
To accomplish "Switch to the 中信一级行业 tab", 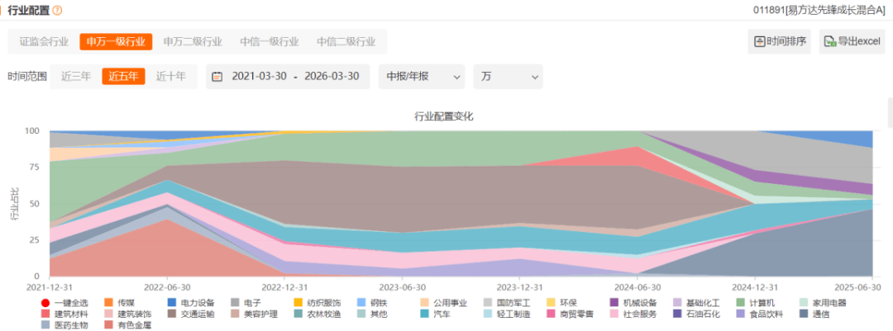I will (270, 41).
